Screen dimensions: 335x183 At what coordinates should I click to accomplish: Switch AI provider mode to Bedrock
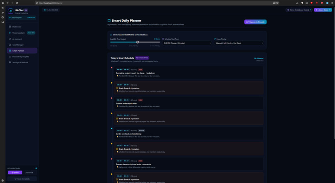tap(29, 173)
